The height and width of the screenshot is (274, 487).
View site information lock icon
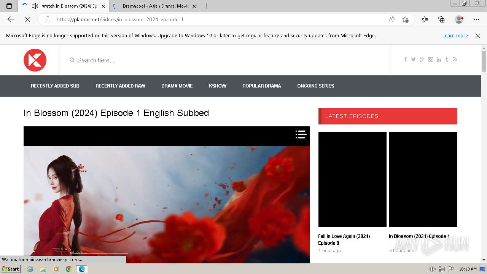tap(48, 19)
